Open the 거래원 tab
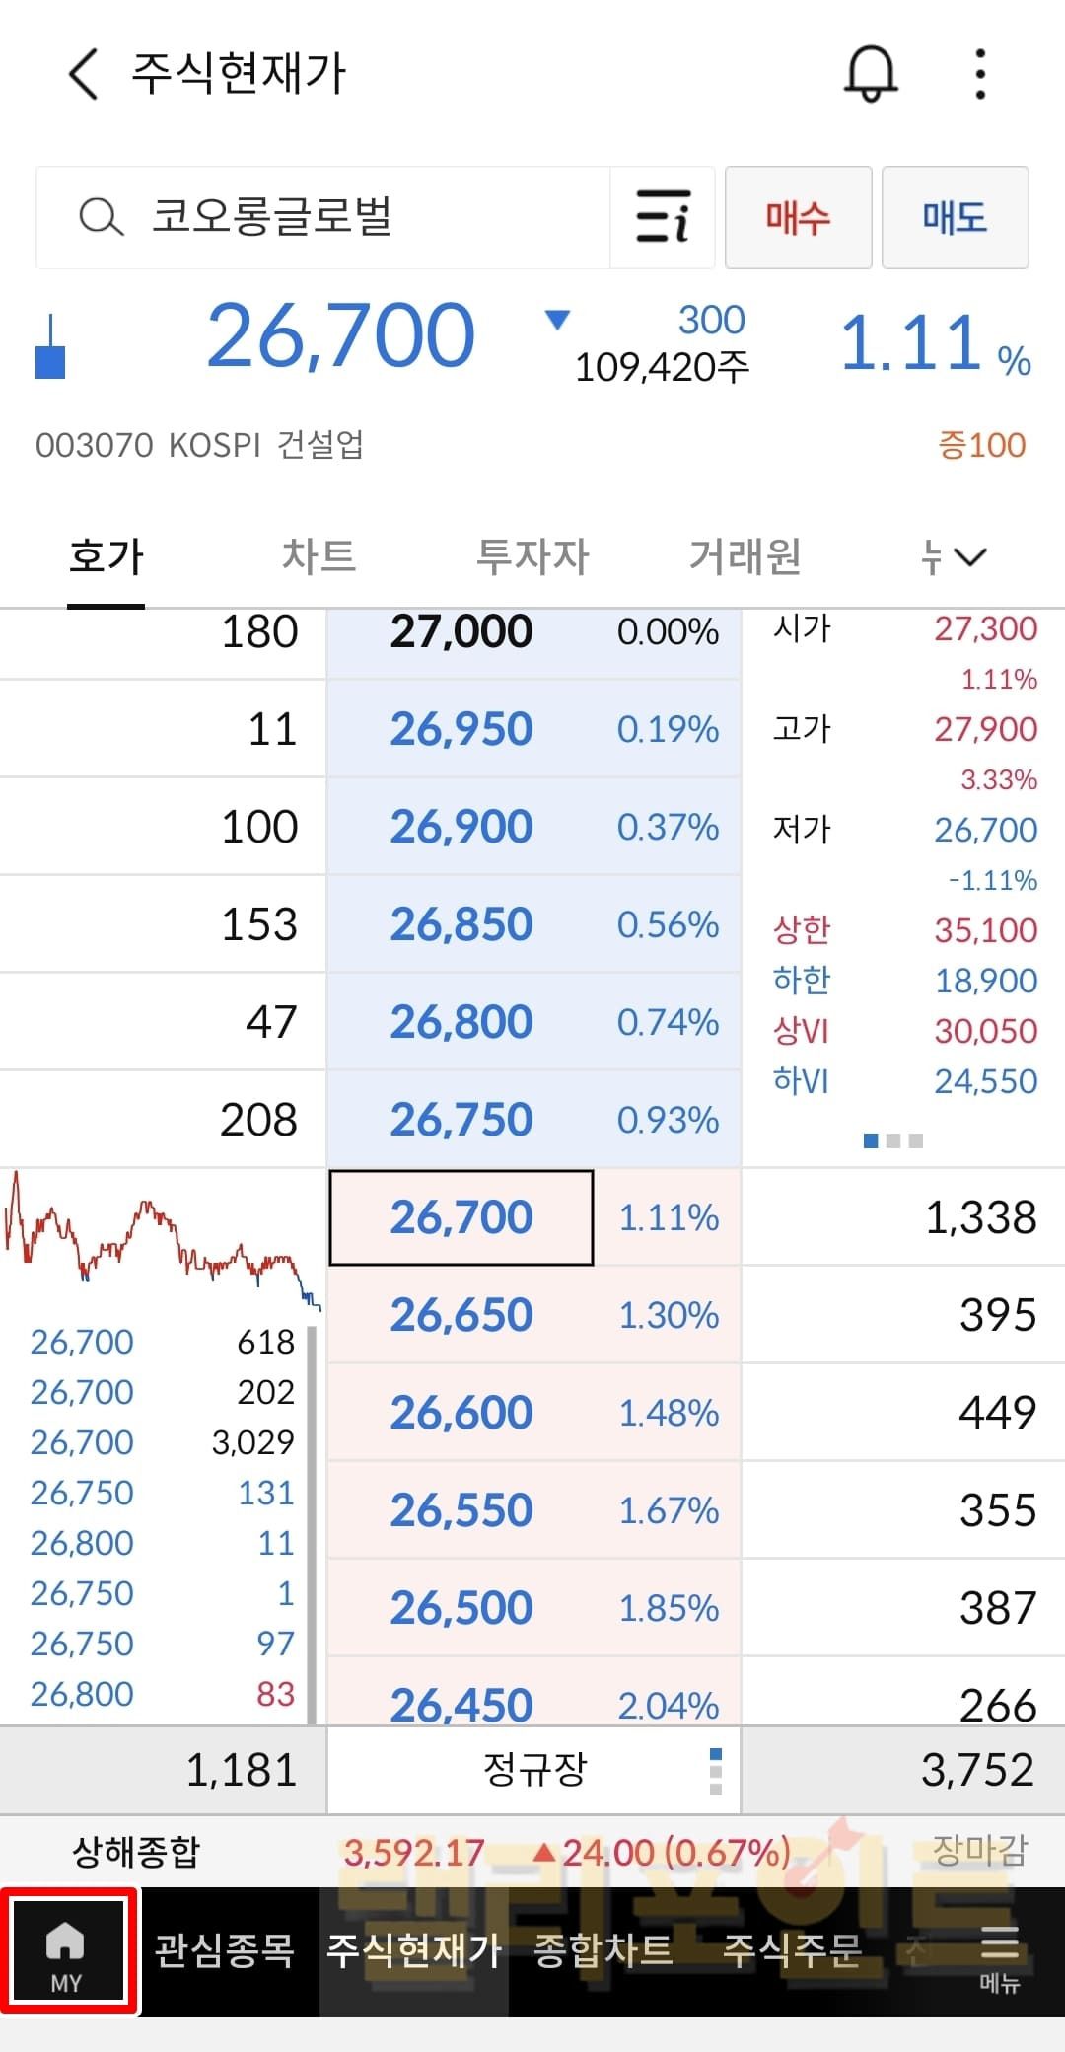This screenshot has height=2052, width=1065. (x=745, y=556)
